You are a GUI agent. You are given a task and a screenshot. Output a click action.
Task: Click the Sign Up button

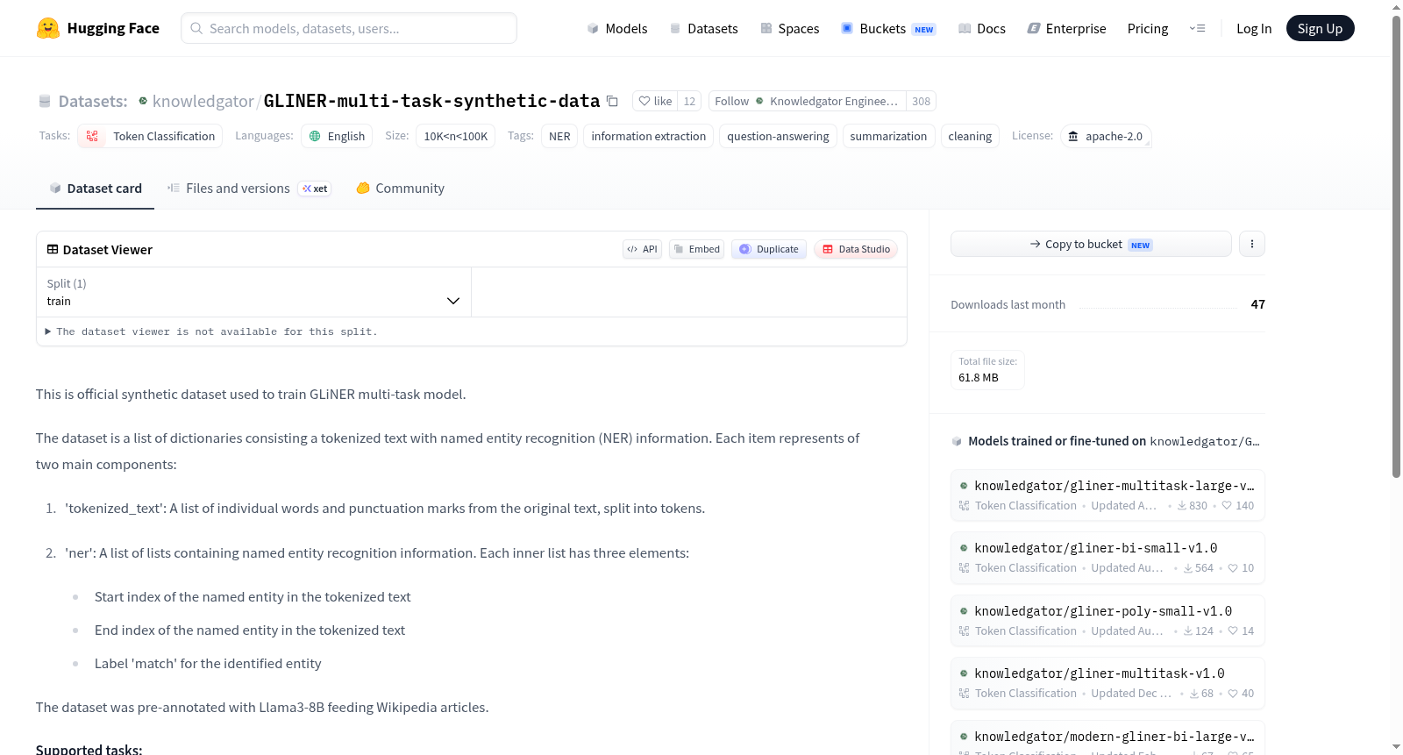1320,28
